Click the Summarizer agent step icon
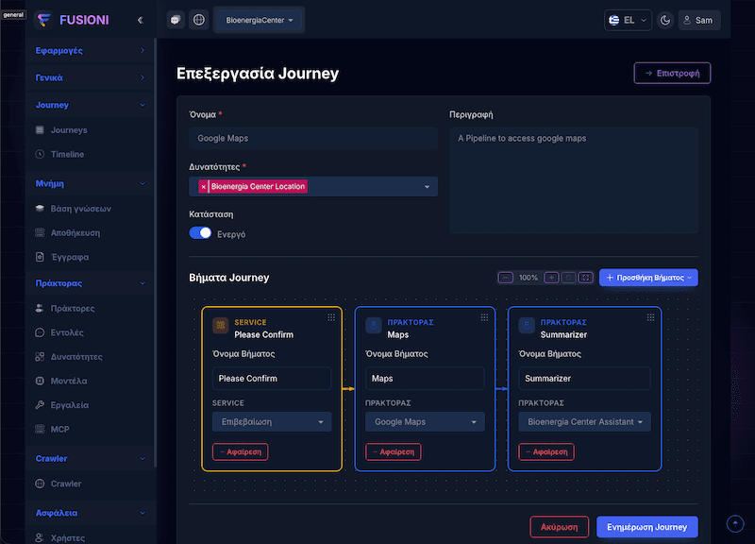The height and width of the screenshot is (544, 755). [x=527, y=326]
